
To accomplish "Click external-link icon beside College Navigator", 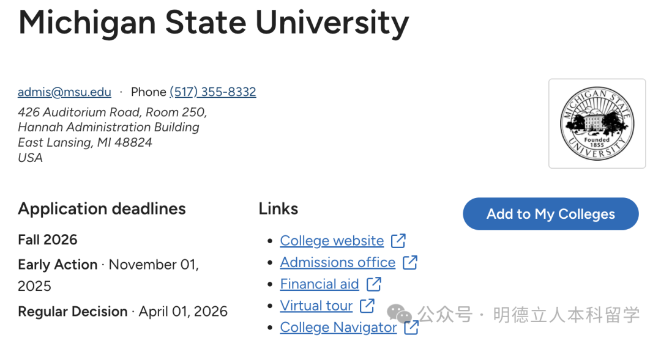I will pyautogui.click(x=411, y=328).
